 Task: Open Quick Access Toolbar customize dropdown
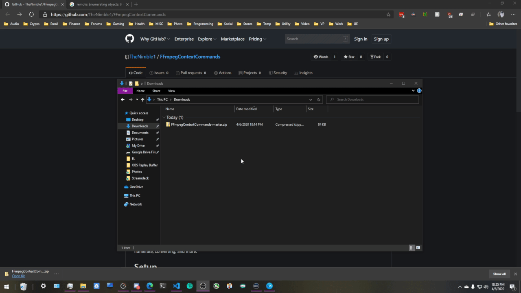click(142, 83)
